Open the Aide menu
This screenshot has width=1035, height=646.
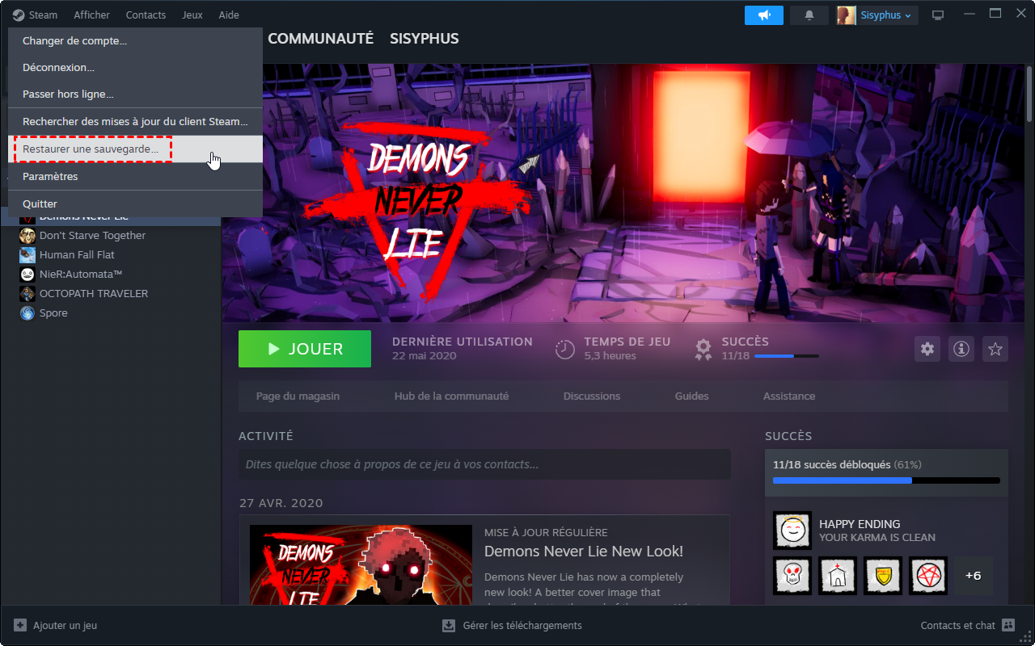(x=229, y=15)
